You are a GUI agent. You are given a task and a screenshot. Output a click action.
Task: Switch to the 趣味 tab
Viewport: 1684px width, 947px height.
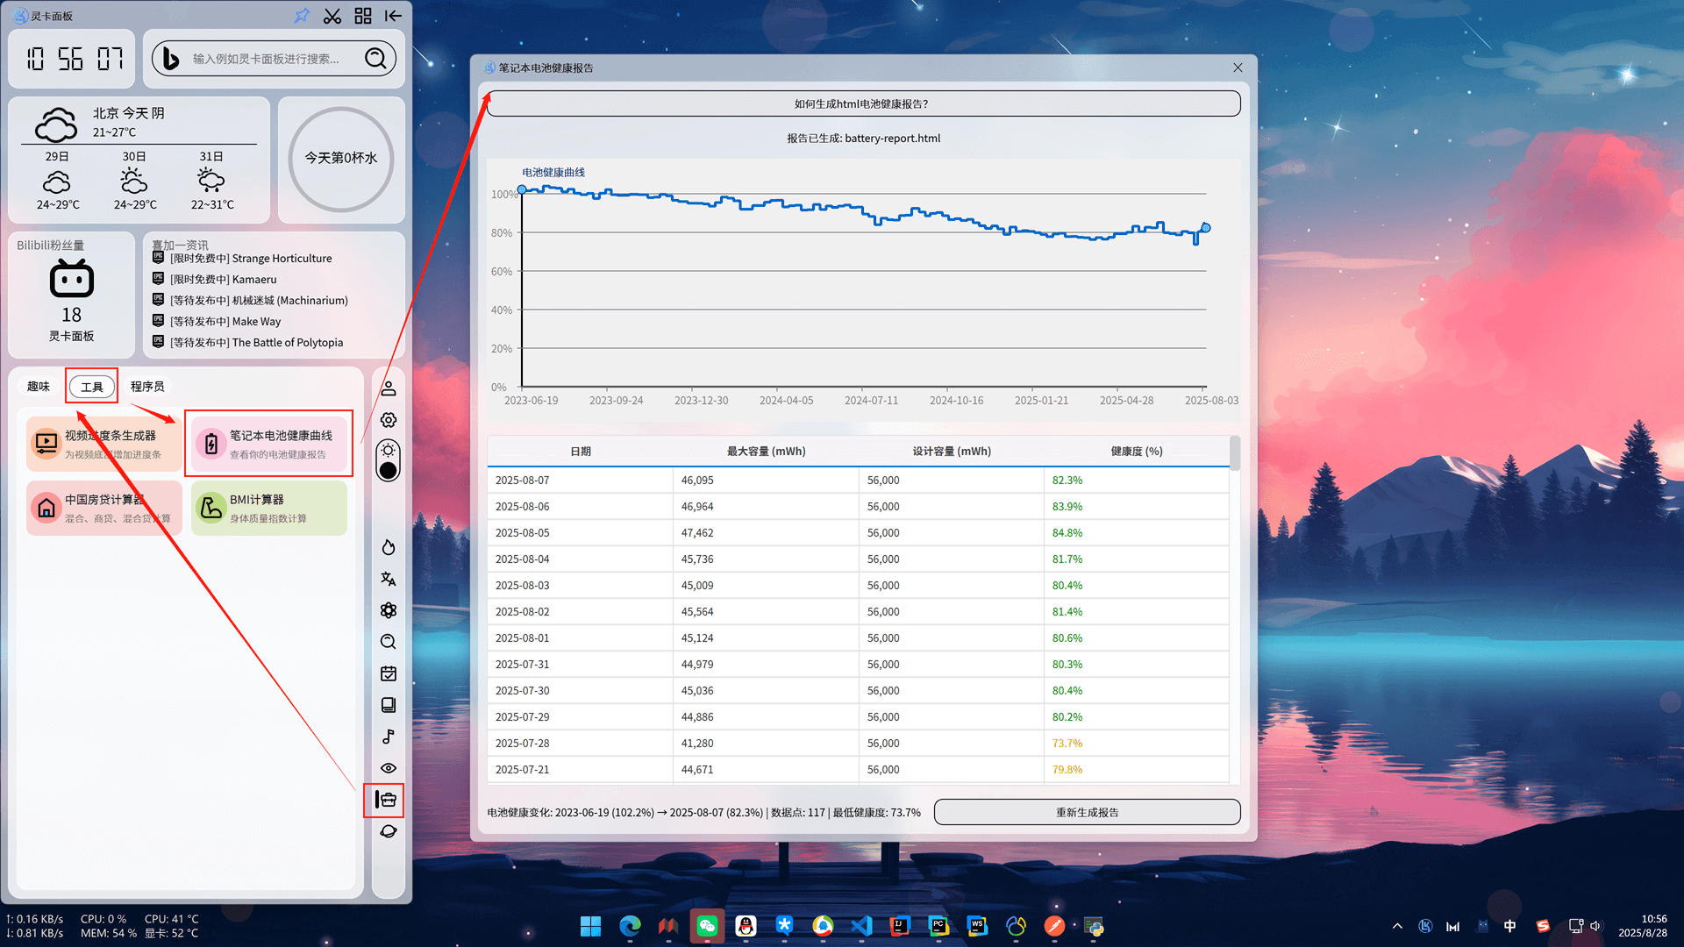[39, 387]
